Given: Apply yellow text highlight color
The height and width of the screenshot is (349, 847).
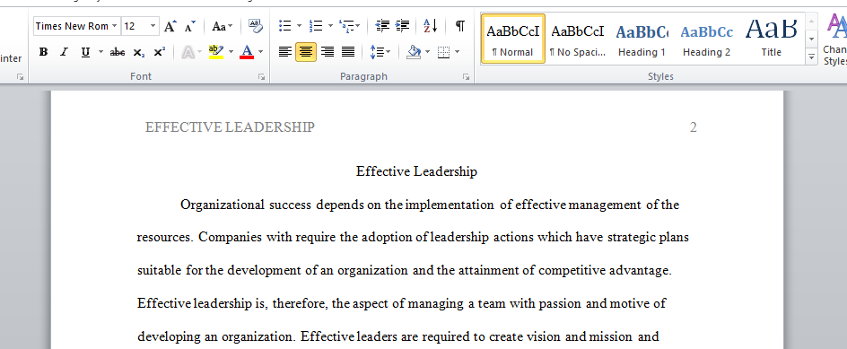Looking at the screenshot, I should (x=216, y=52).
